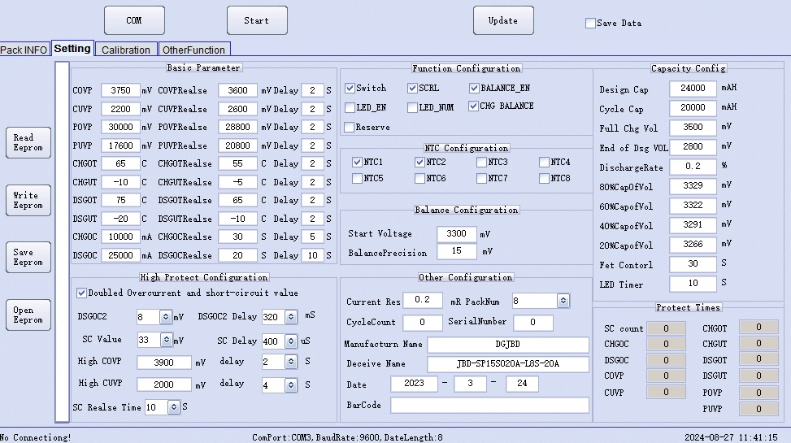This screenshot has height=443, width=791.
Task: Click the Date year field
Action: click(414, 384)
